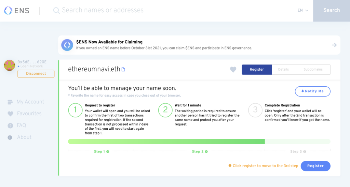This screenshot has width=350, height=187.
Task: Click the Favourites heart icon in sidebar
Action: pos(10,114)
